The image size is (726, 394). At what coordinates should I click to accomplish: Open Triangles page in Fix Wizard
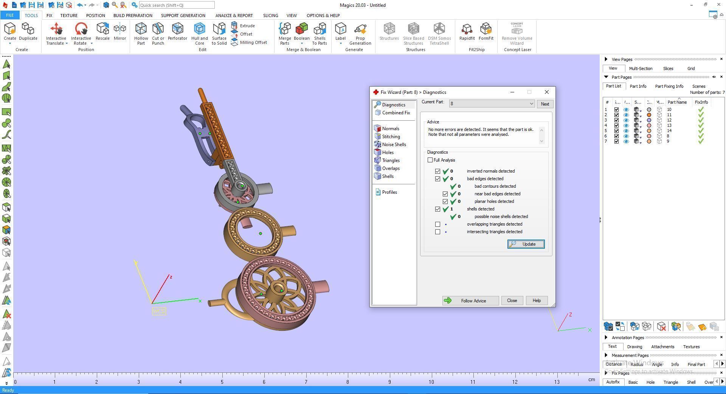(387, 160)
